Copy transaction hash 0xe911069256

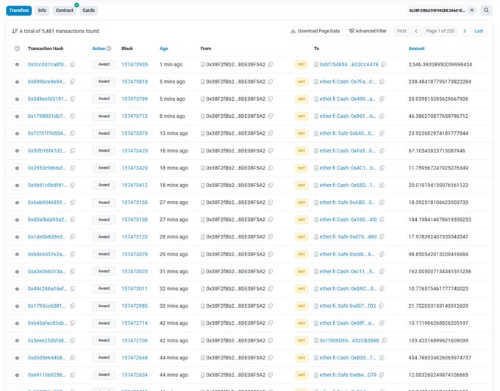point(73,375)
